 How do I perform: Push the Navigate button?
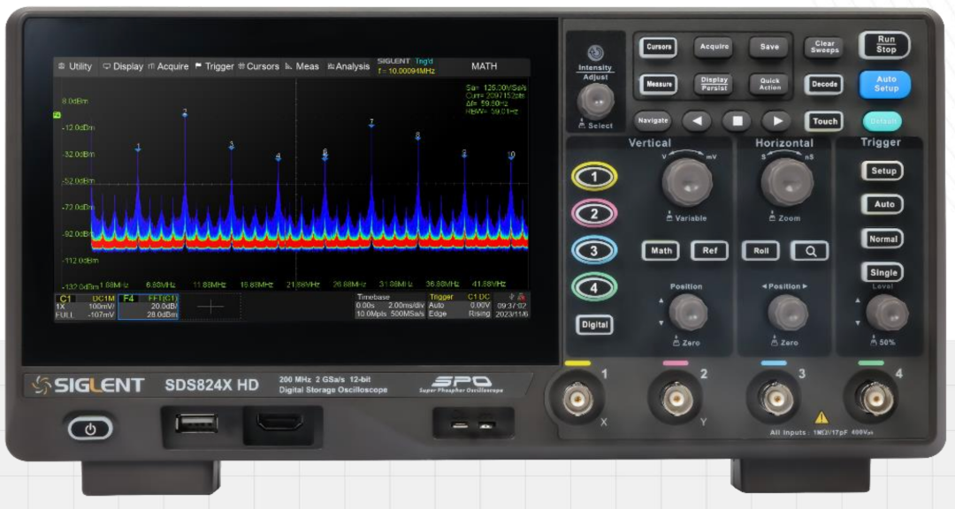[x=653, y=120]
